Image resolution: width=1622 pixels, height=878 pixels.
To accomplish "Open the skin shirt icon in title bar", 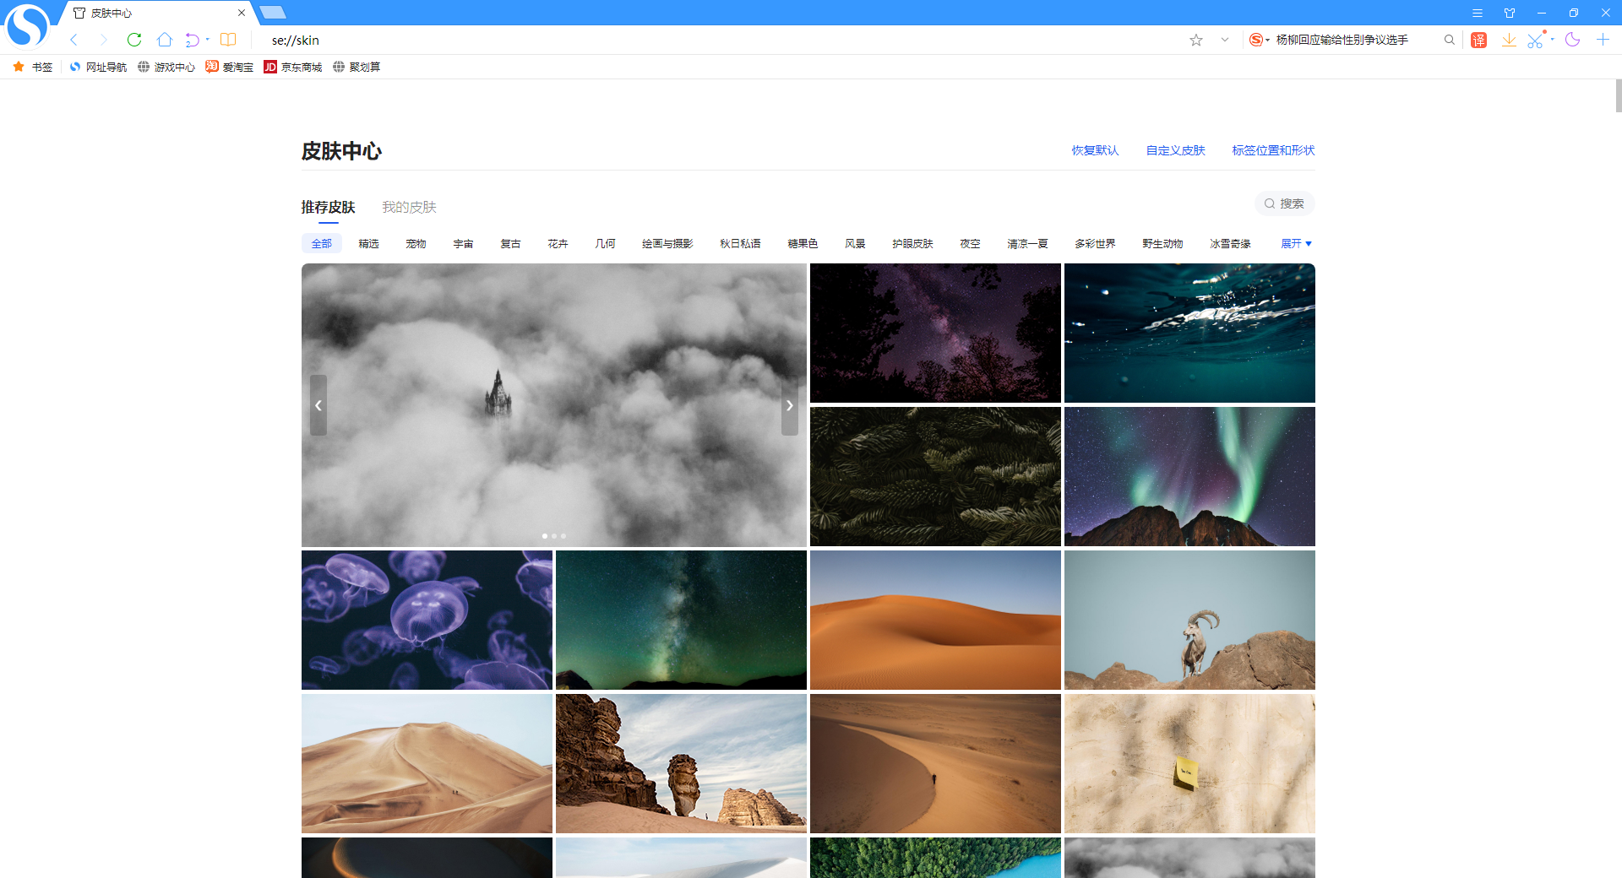I will pyautogui.click(x=1510, y=13).
